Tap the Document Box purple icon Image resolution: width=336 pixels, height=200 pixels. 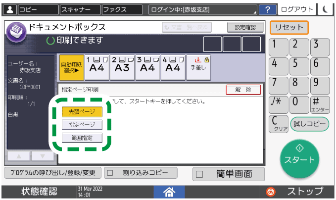tap(16, 32)
